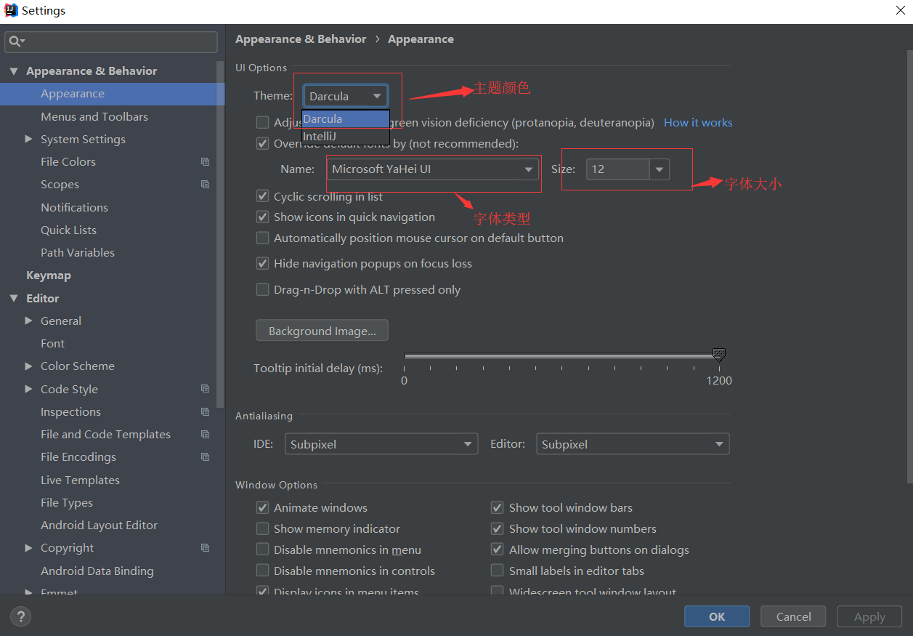Click the font Size value field

coord(618,169)
